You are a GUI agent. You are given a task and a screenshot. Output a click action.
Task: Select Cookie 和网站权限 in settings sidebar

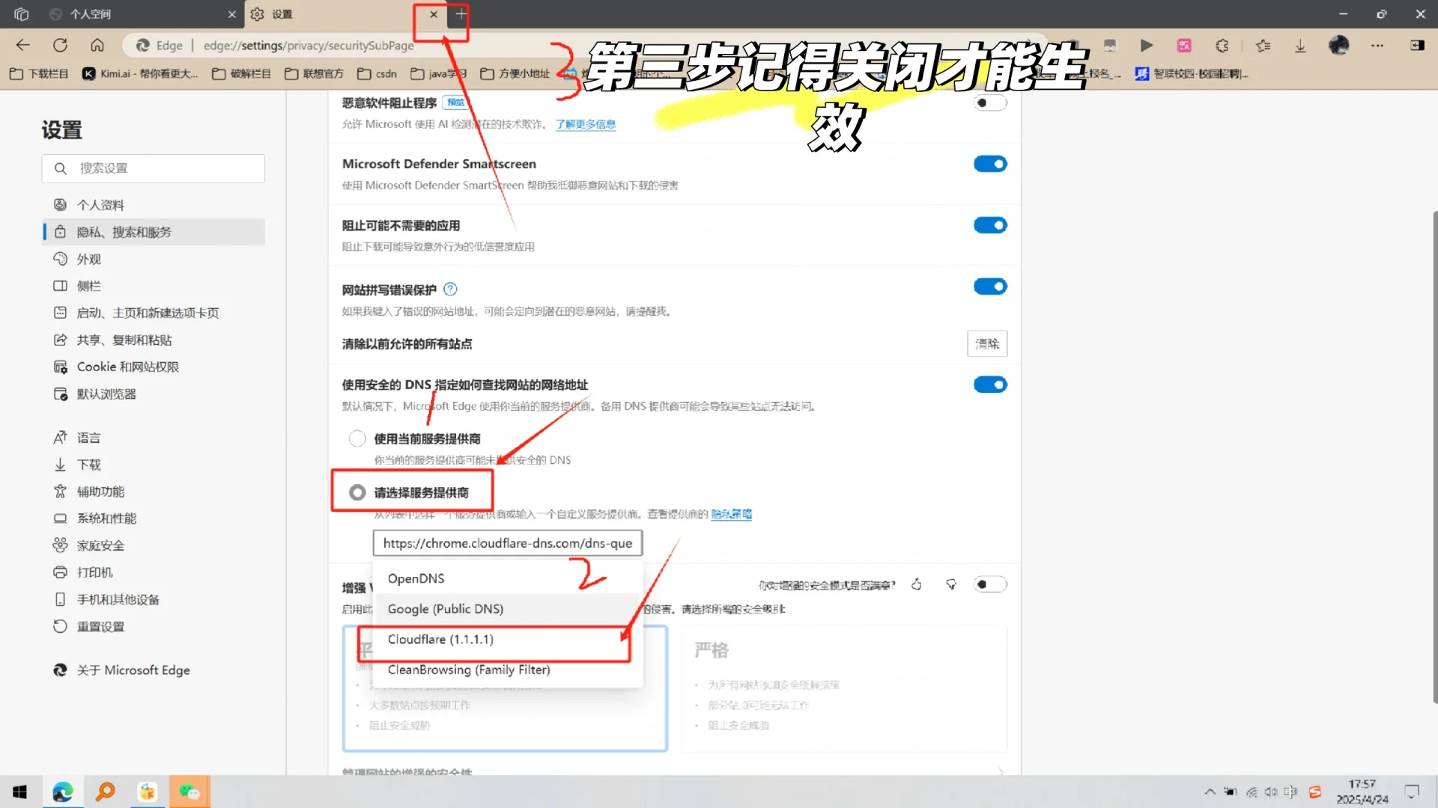(x=126, y=367)
